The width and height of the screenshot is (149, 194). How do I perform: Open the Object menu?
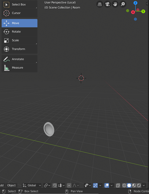coord(11,185)
